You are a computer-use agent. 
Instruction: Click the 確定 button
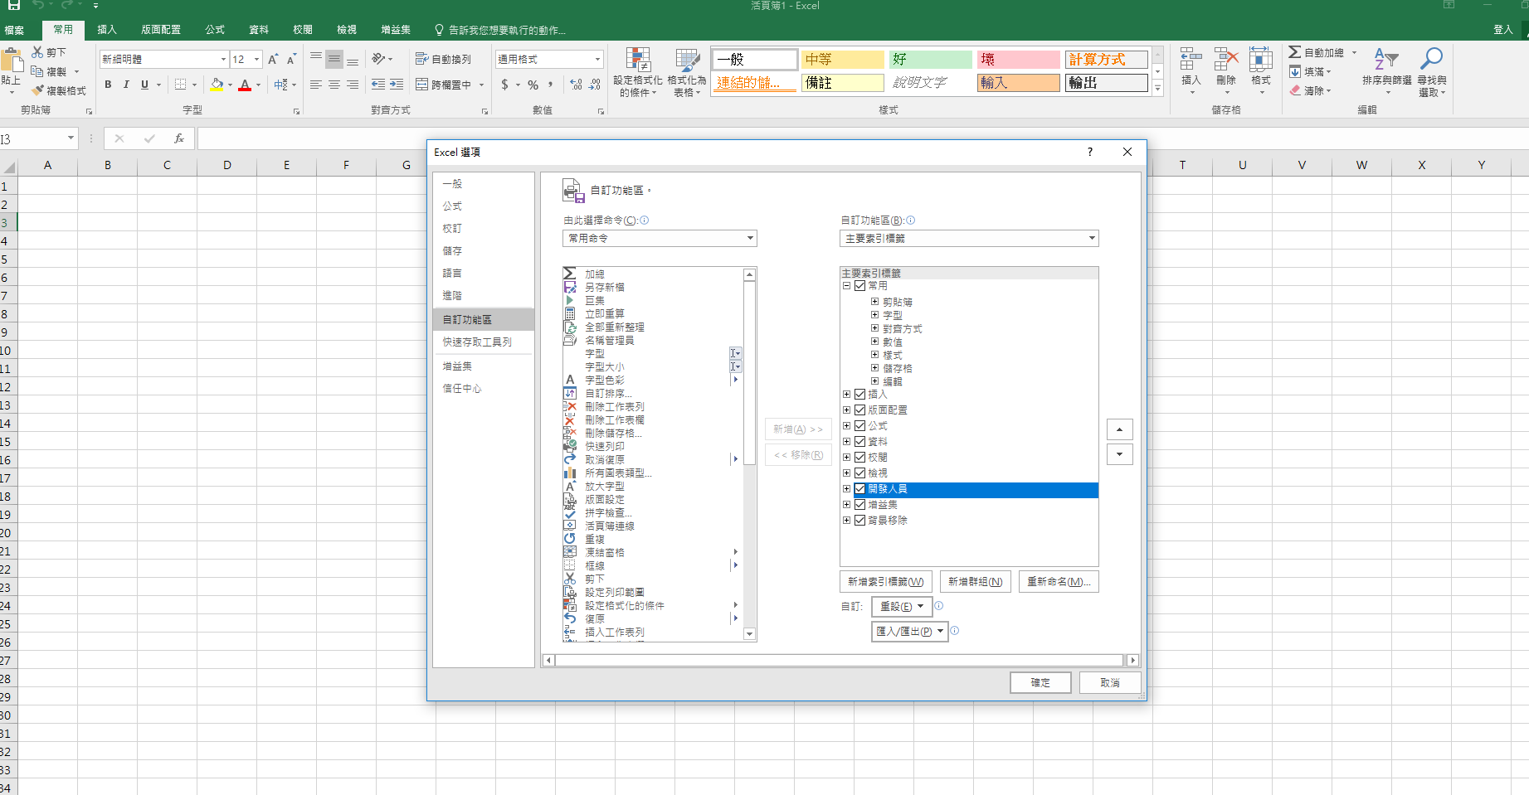(1040, 683)
